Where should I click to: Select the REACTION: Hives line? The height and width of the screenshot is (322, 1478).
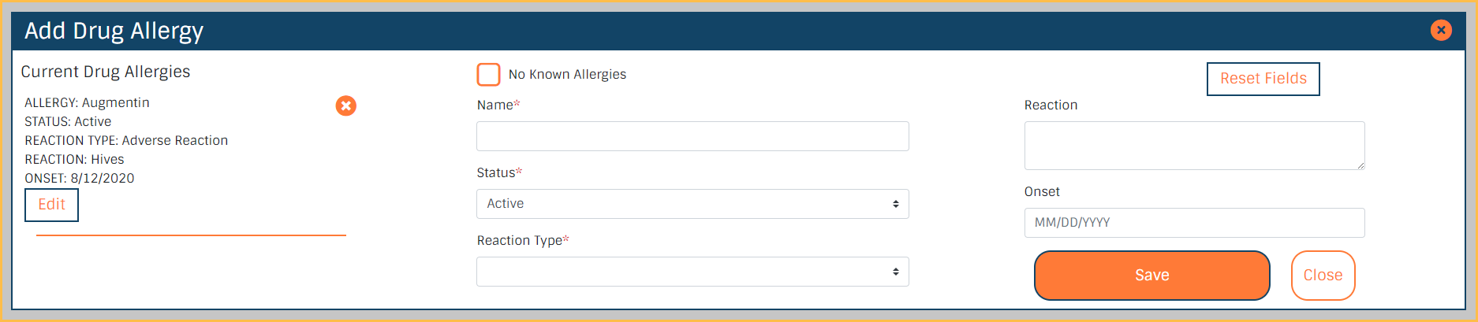[x=74, y=159]
